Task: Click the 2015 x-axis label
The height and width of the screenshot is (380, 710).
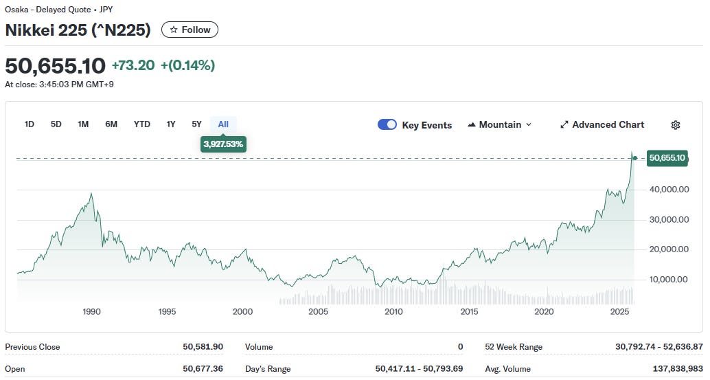Action: [469, 311]
